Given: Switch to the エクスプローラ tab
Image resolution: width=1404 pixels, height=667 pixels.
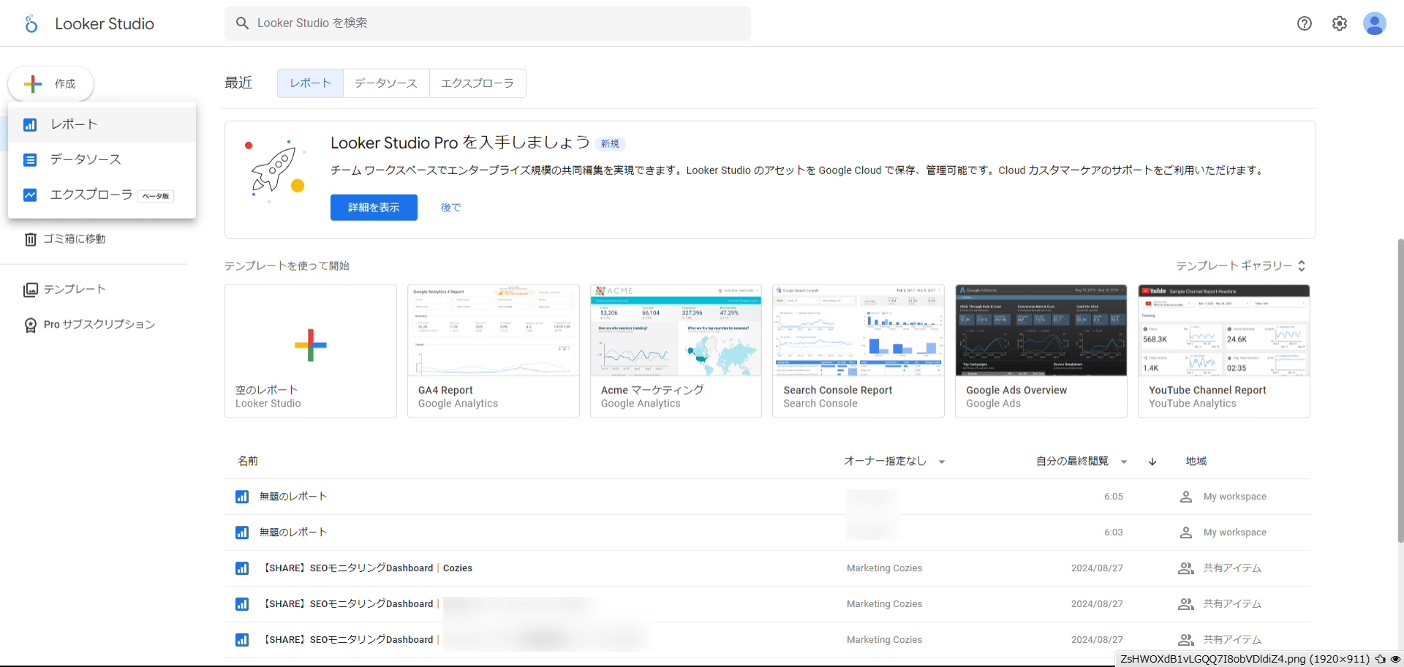Looking at the screenshot, I should (478, 83).
